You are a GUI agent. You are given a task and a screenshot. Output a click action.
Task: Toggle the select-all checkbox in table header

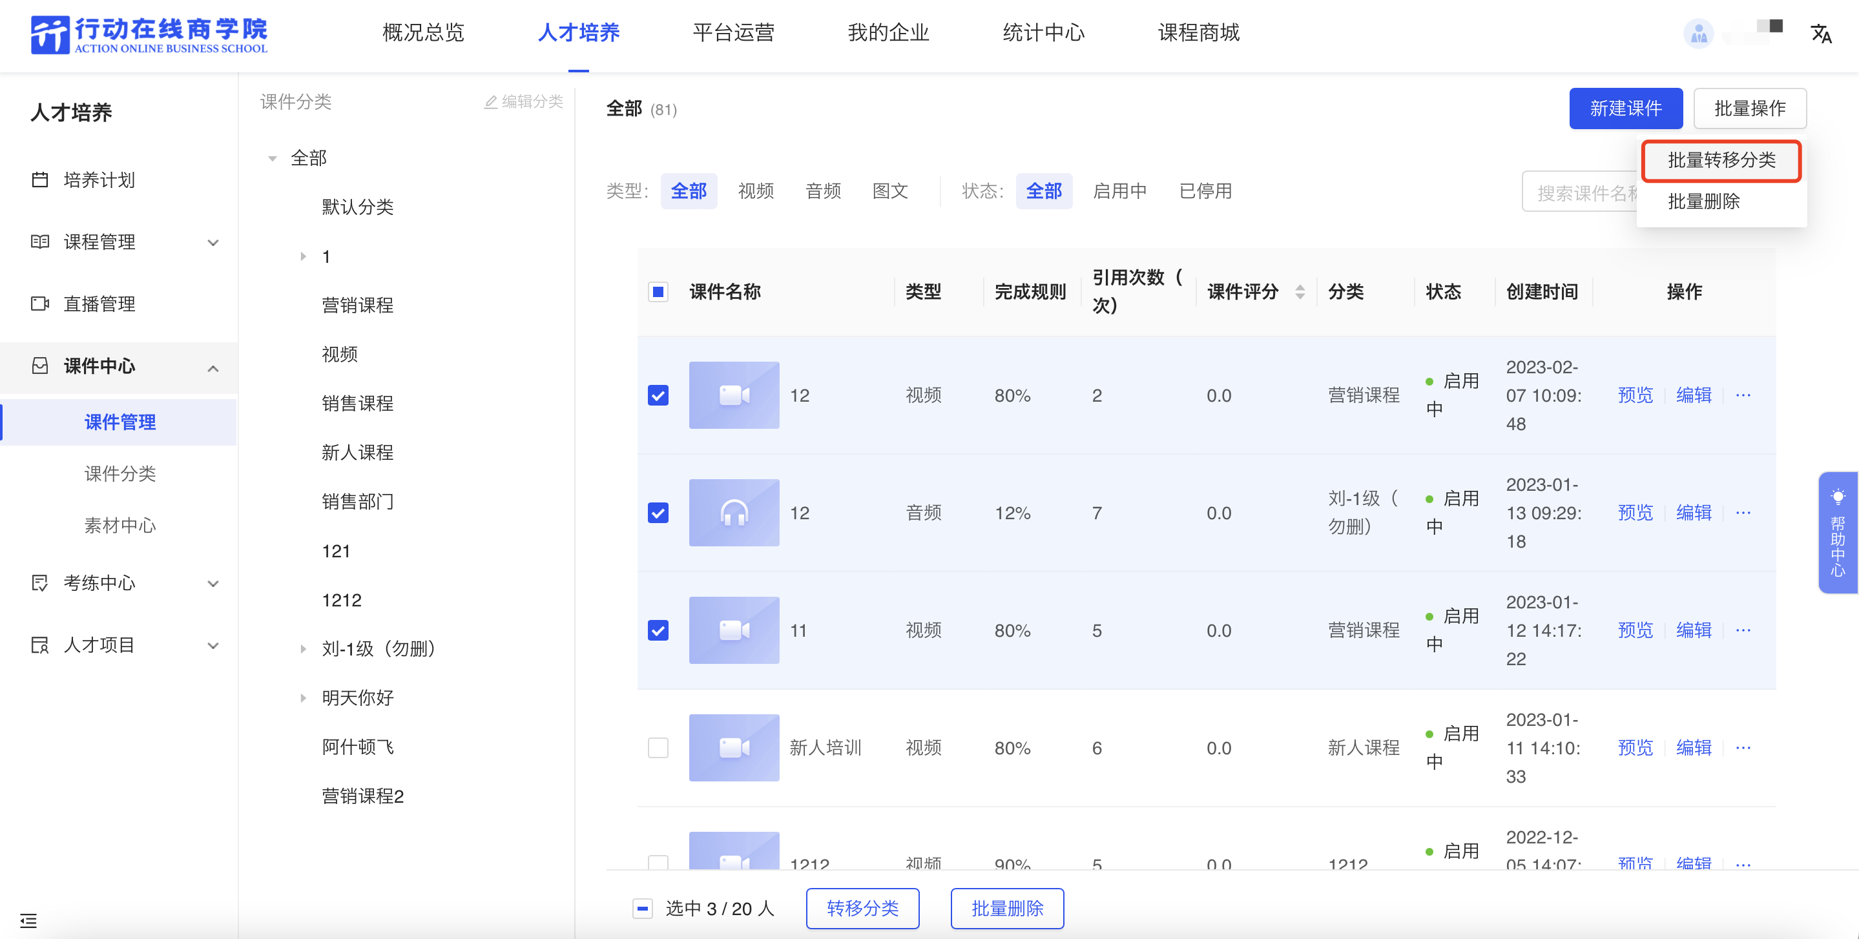(658, 292)
